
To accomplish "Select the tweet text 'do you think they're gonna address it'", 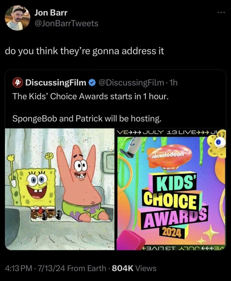I will pos(84,51).
